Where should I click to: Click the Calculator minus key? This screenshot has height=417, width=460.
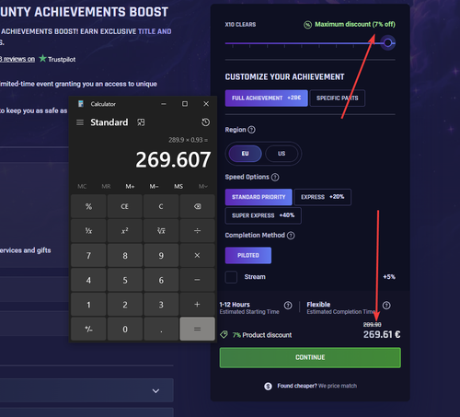point(198,280)
